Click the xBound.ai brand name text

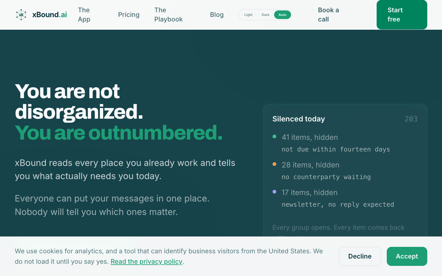tap(49, 15)
